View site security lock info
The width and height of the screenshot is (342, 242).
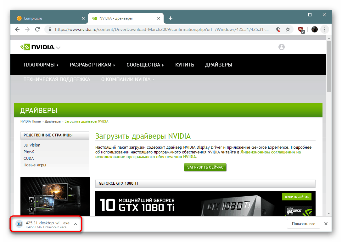pyautogui.click(x=50, y=29)
